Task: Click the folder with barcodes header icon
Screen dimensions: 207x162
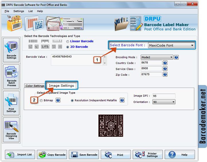Action: 121,24
